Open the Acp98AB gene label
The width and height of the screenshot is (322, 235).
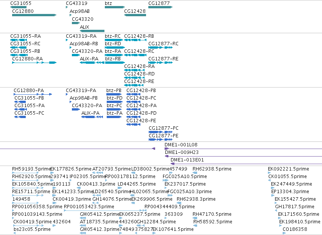click(79, 11)
